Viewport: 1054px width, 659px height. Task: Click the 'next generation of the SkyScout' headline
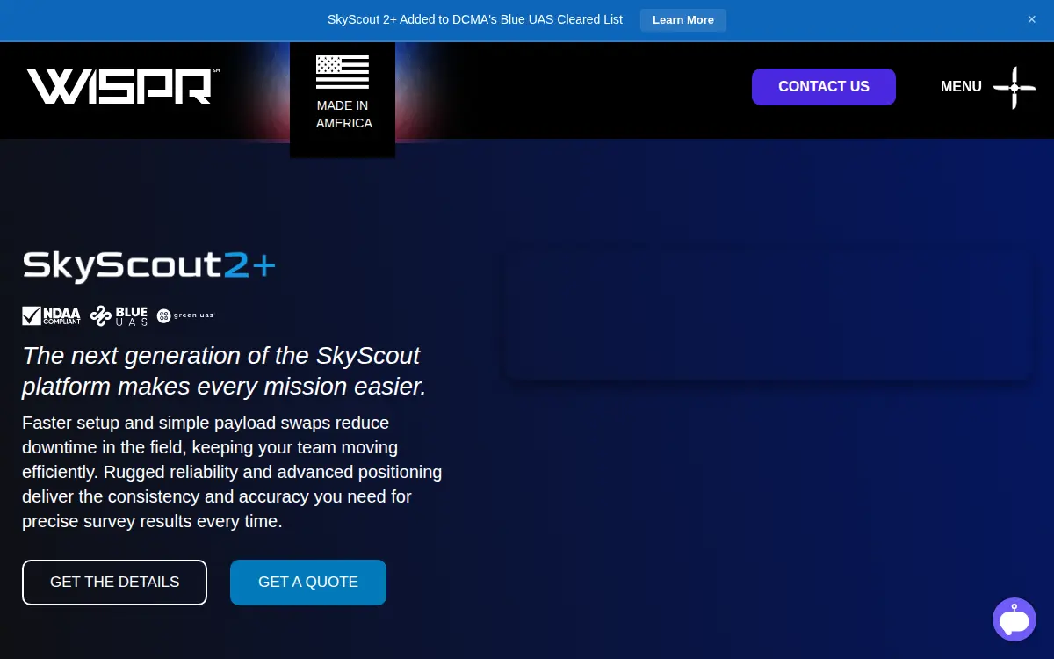(x=224, y=371)
